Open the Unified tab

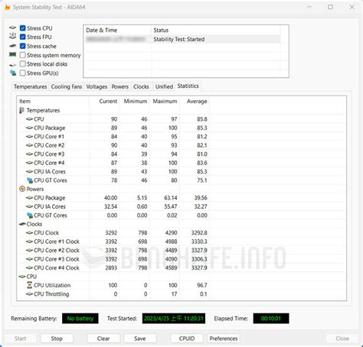(164, 86)
